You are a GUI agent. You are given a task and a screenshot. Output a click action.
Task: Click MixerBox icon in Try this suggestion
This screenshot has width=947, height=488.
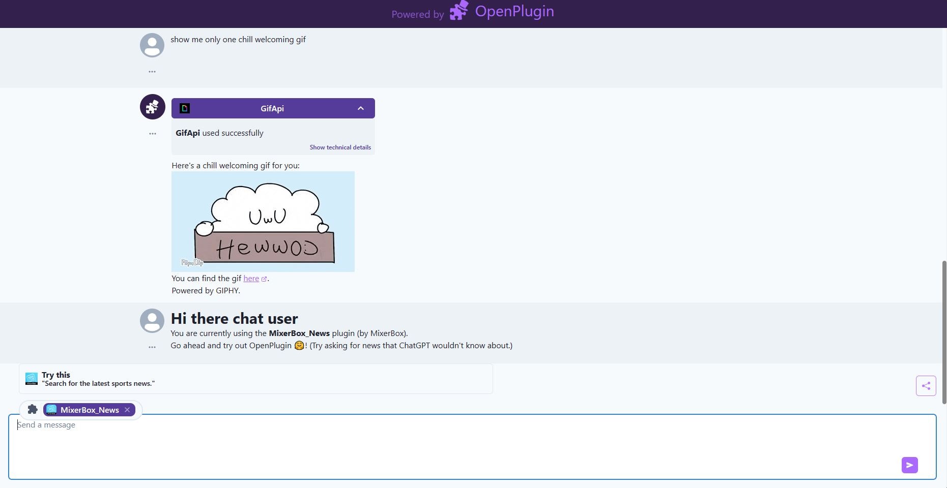(32, 379)
